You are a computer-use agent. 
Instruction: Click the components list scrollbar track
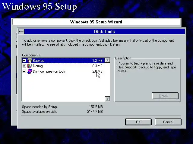pyautogui.click(x=108, y=79)
